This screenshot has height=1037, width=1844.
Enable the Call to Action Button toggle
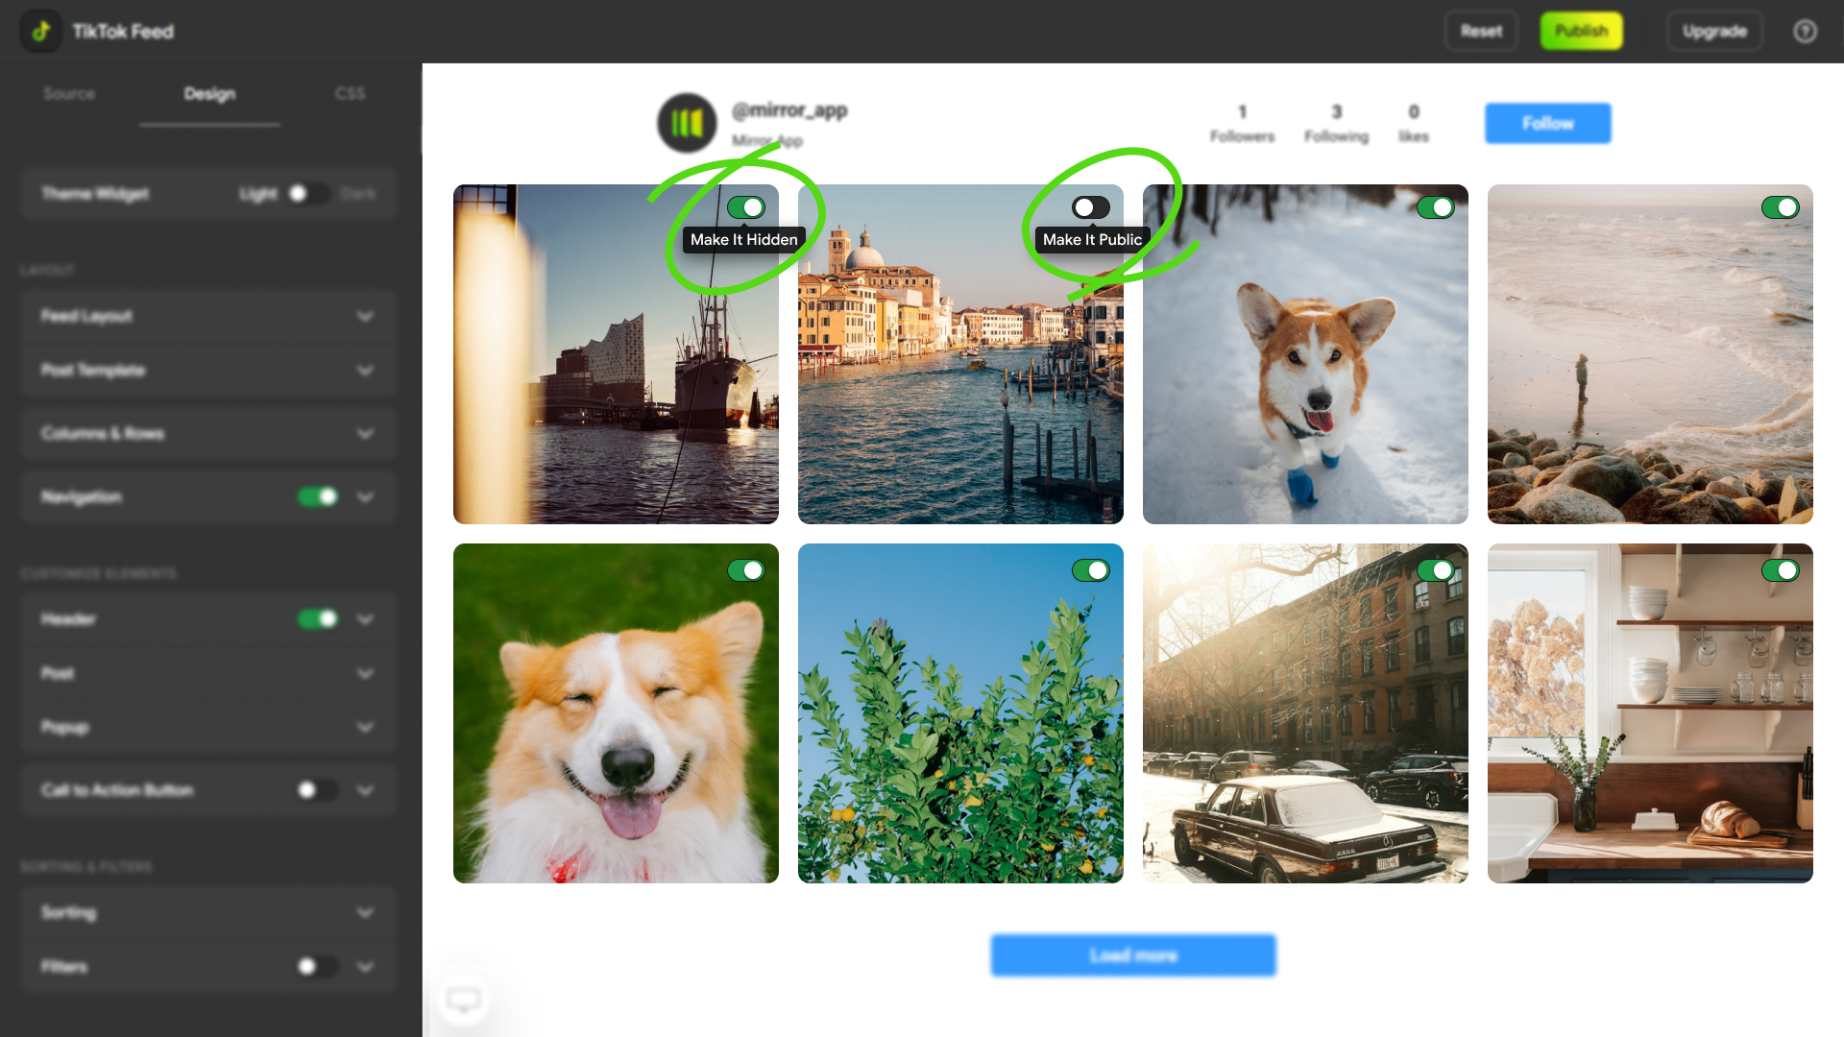point(317,789)
